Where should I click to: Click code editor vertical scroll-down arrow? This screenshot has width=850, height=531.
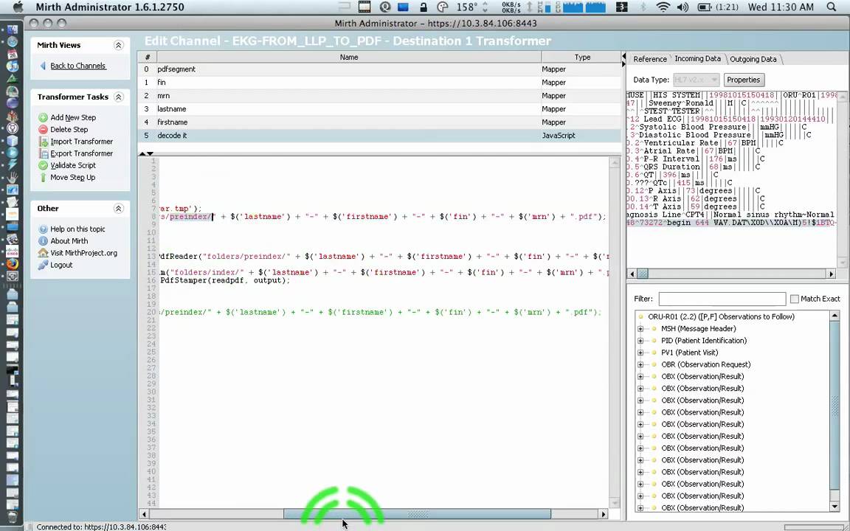614,503
